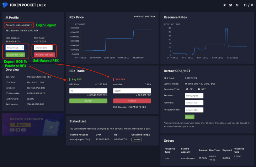256x167 pixels.
Task: Open the Medium link in the header
Action: click(x=237, y=5)
